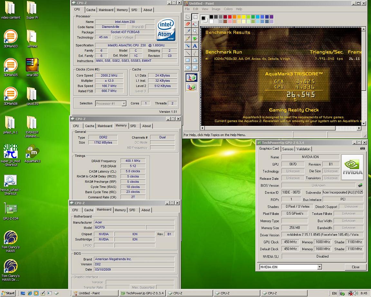Pick the pink color swatch in Paint palette
The image size is (371, 297).
pos(229,22)
